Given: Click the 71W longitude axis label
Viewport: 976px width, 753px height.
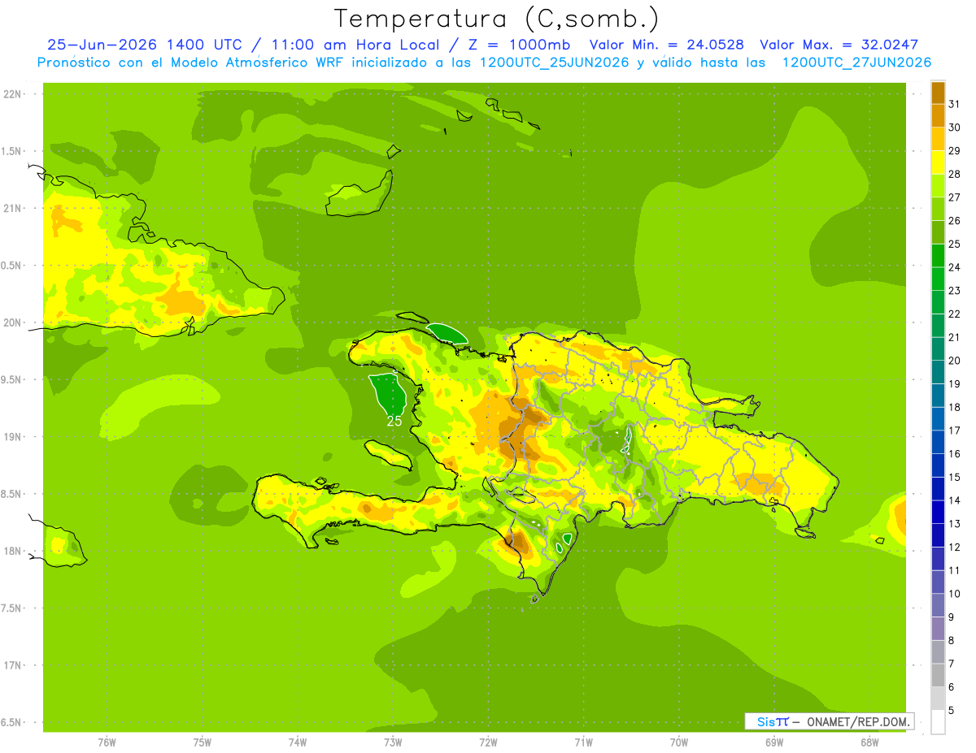Looking at the screenshot, I should pos(583,742).
